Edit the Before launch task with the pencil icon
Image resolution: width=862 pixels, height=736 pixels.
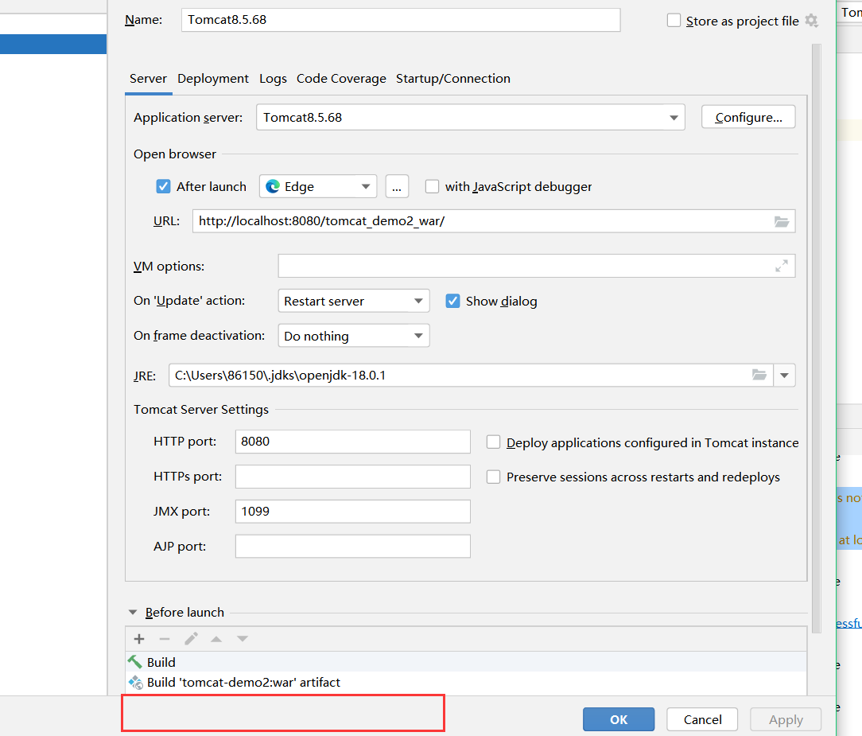click(191, 639)
